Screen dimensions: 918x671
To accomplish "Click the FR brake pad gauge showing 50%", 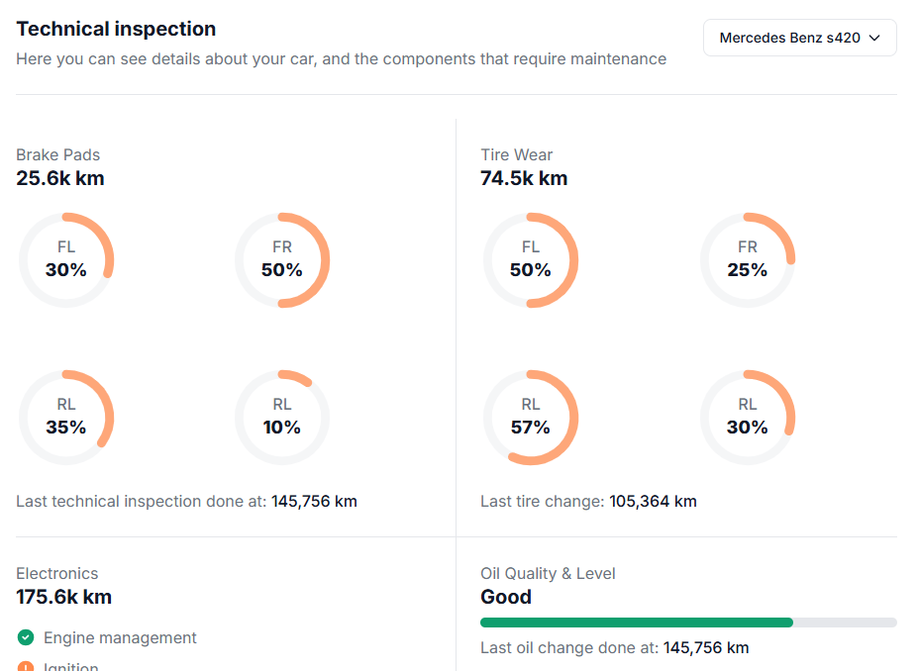I will (x=282, y=259).
